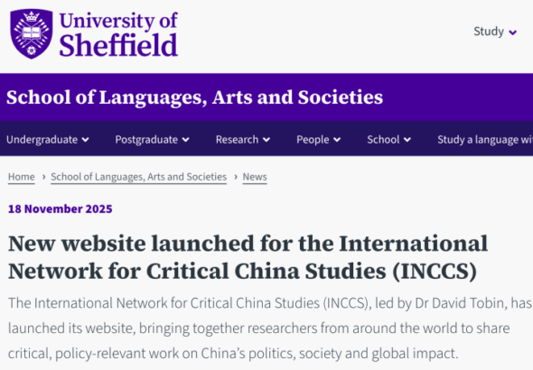Go to Home breadcrumb link
This screenshot has height=370, width=533.
22,177
